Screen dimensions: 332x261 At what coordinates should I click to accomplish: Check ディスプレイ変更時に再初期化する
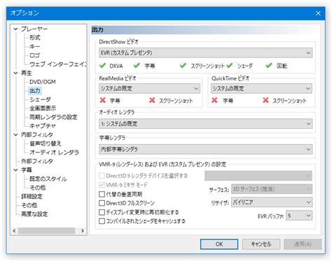tap(102, 212)
